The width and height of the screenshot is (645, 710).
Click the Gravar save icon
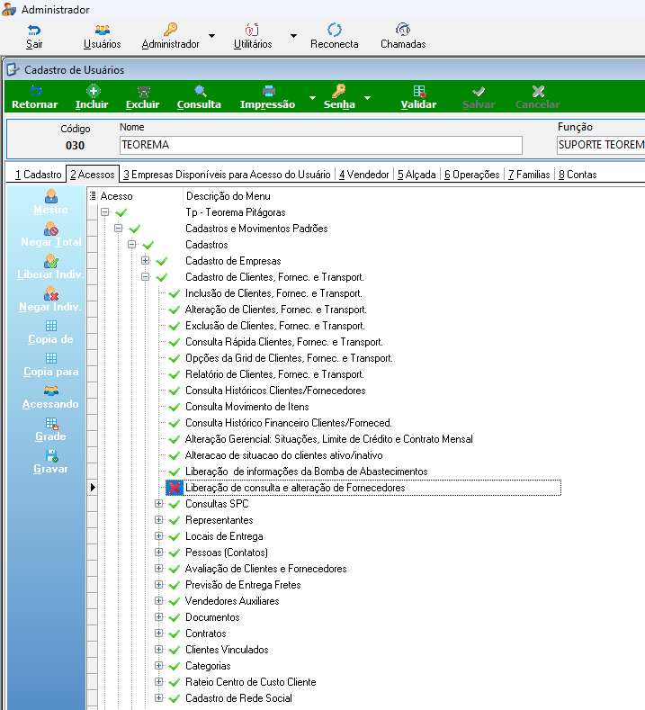[51, 455]
